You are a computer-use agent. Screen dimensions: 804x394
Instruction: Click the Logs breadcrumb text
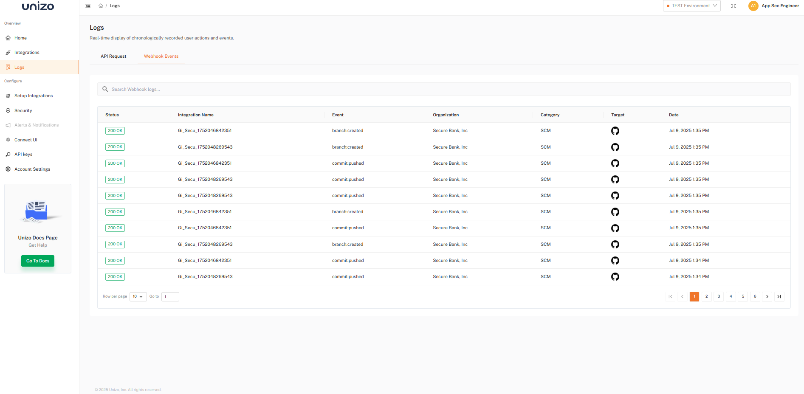[115, 6]
